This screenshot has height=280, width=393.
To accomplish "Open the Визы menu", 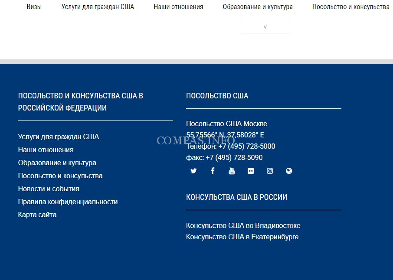I will click(x=34, y=7).
